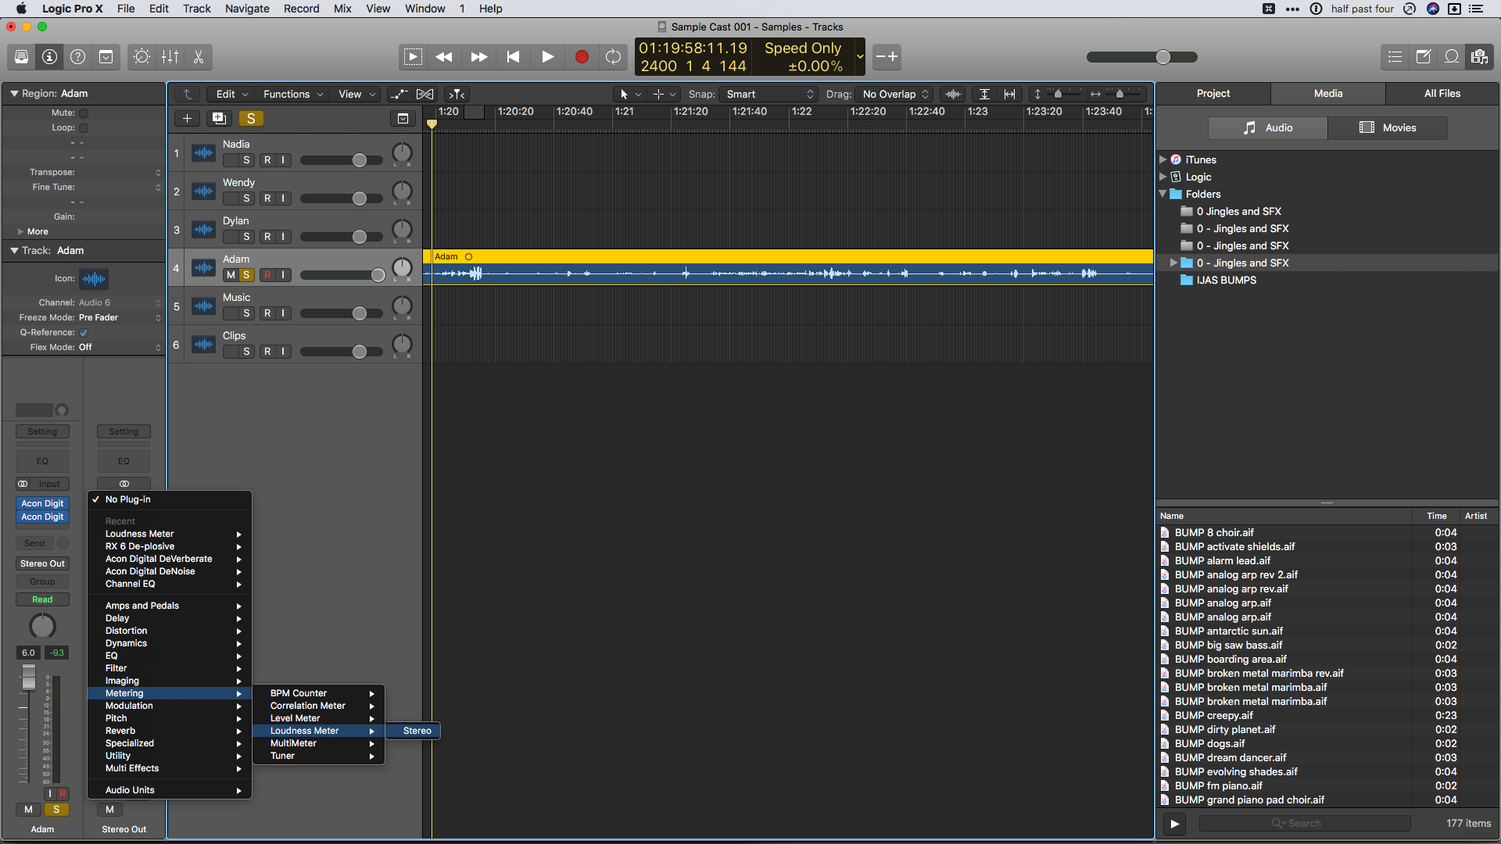This screenshot has width=1501, height=844.
Task: Click the Adam channel strip volume fader
Action: coord(28,677)
